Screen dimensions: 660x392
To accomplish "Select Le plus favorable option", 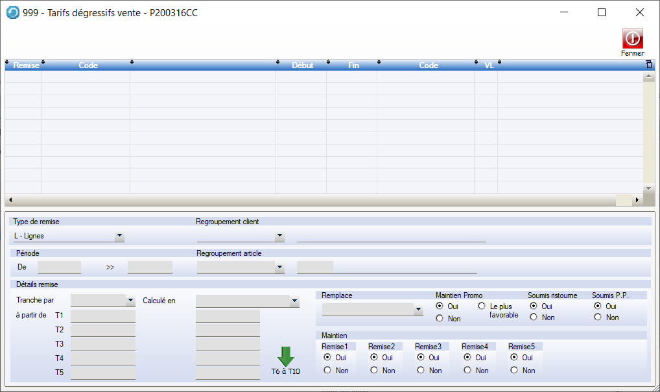I will 482,306.
